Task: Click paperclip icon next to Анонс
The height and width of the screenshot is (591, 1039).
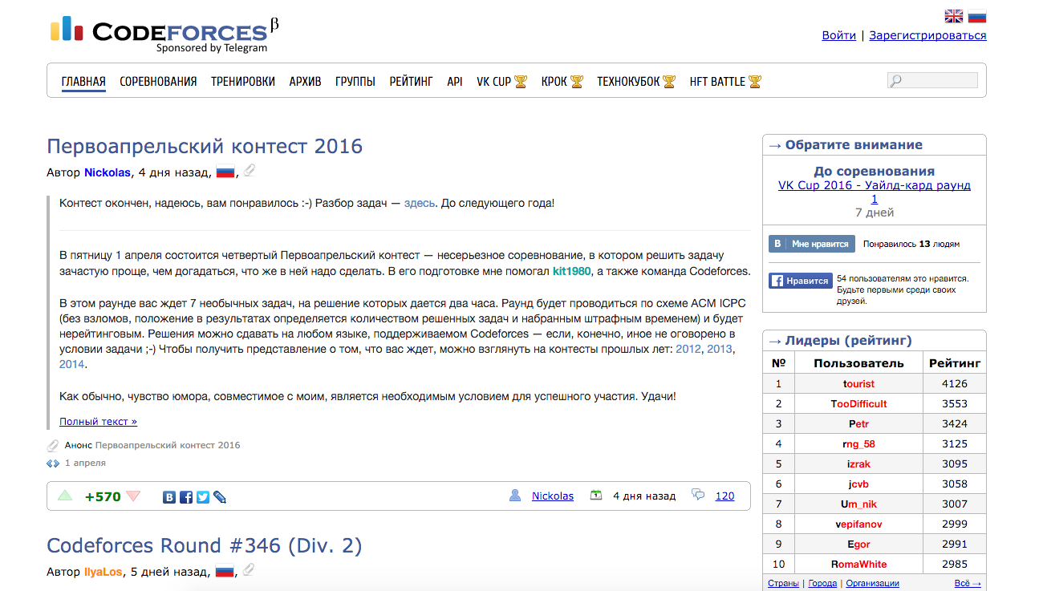Action: [x=53, y=445]
